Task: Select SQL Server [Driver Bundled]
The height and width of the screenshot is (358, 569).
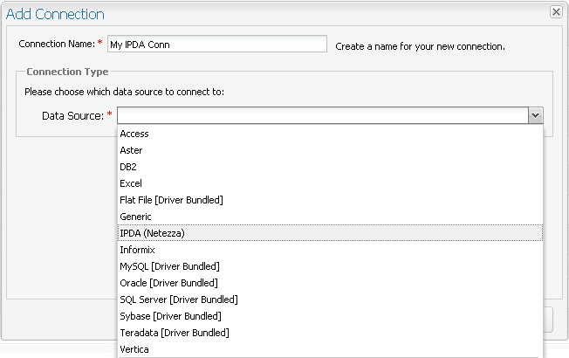Action: pos(178,299)
